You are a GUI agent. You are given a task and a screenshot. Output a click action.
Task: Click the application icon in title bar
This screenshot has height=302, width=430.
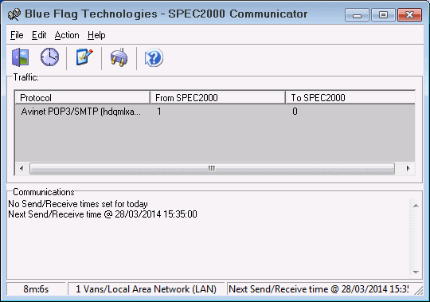pyautogui.click(x=14, y=14)
